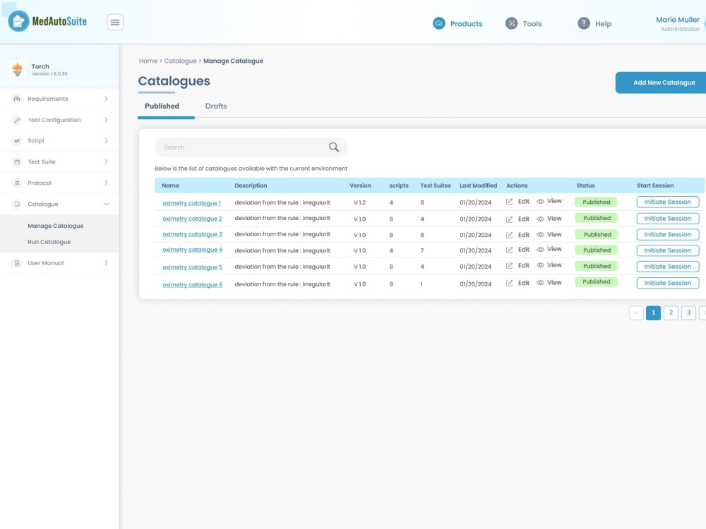Viewport: 706px width, 529px height.
Task: Expand the Protocol sidebar chevron
Action: (107, 183)
